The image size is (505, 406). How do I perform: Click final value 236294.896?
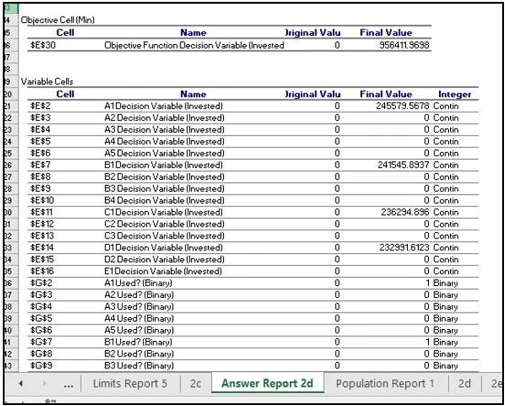pos(405,212)
